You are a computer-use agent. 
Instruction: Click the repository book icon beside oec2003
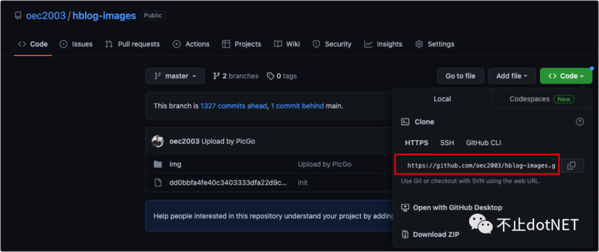coord(18,16)
